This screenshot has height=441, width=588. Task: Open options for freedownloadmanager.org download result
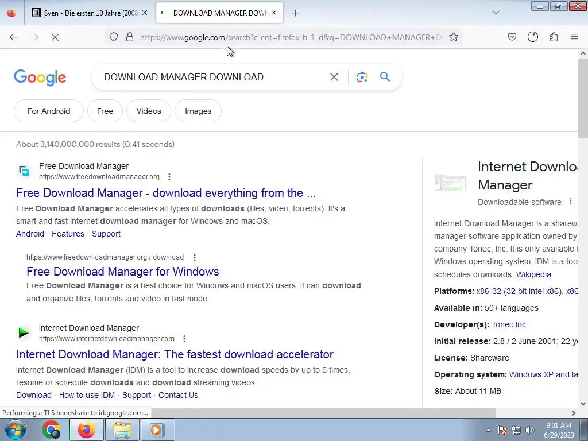[194, 258]
